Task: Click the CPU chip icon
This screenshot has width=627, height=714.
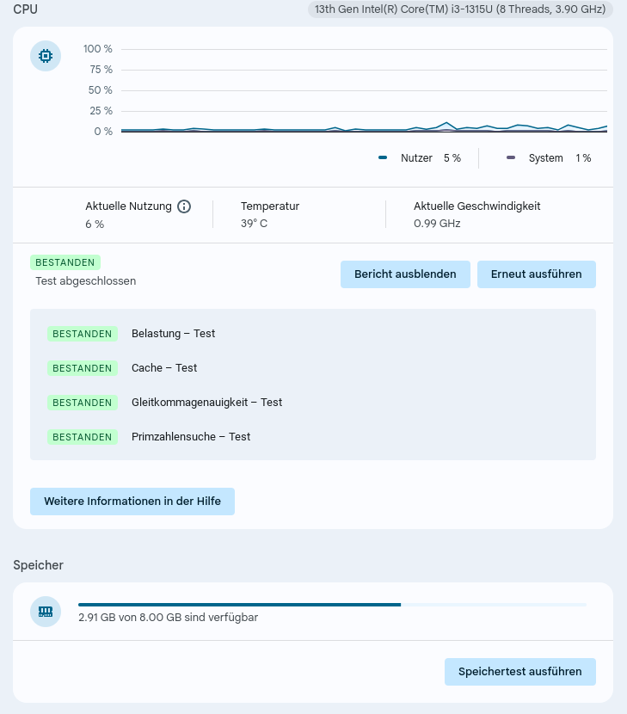Action: 46,57
